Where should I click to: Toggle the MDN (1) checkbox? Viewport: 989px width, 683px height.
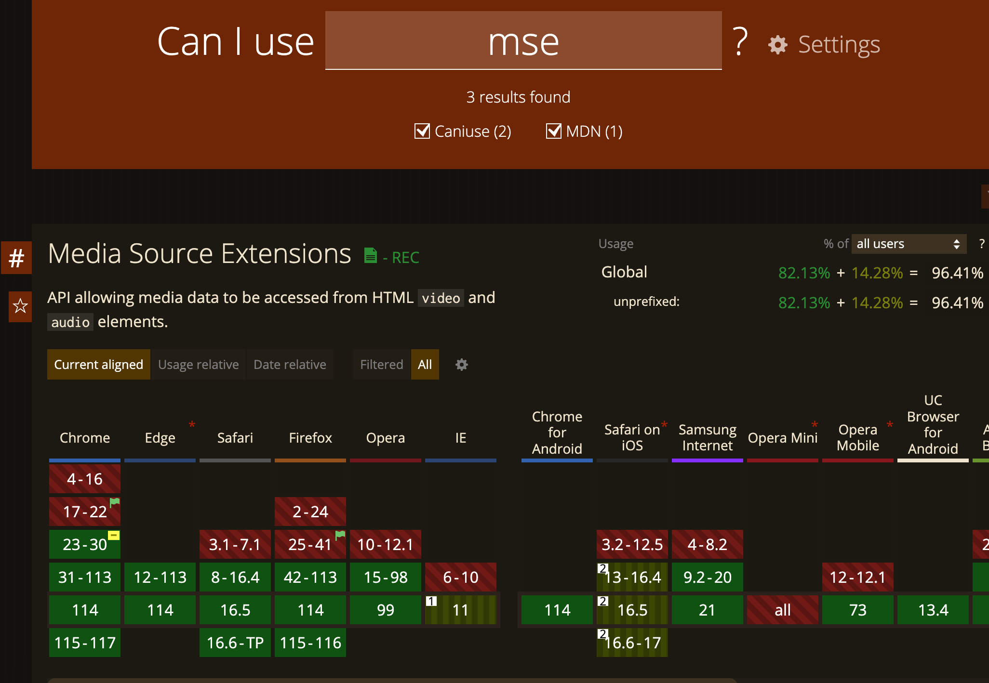(553, 131)
